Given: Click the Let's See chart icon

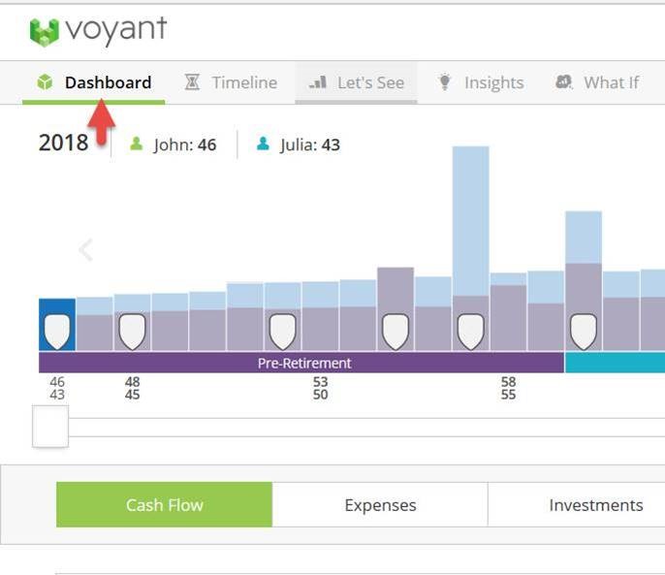Looking at the screenshot, I should (x=317, y=82).
